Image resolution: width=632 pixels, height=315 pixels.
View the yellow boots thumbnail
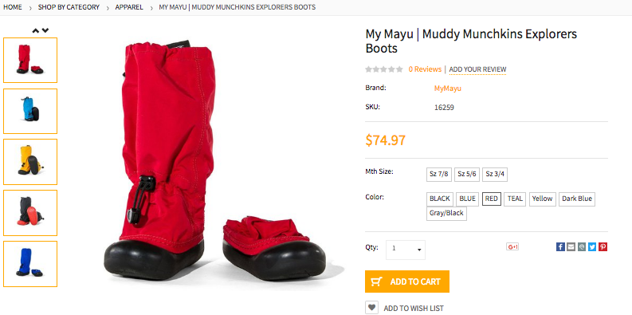point(30,162)
